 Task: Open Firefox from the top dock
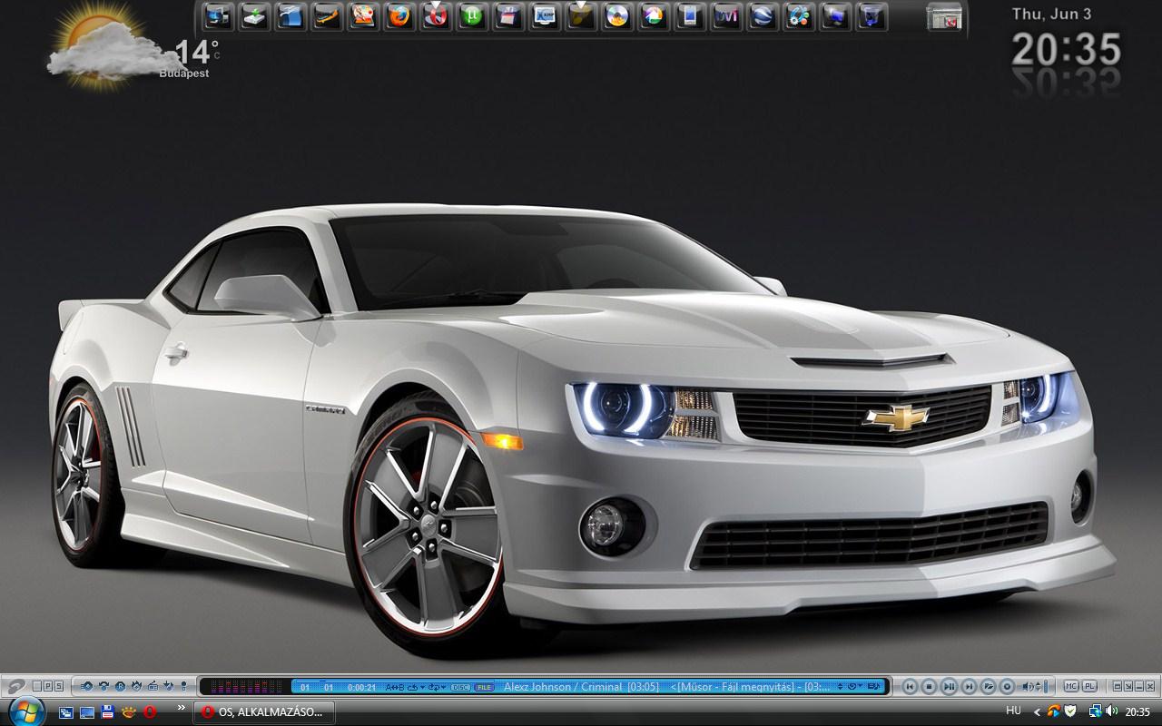(x=399, y=15)
